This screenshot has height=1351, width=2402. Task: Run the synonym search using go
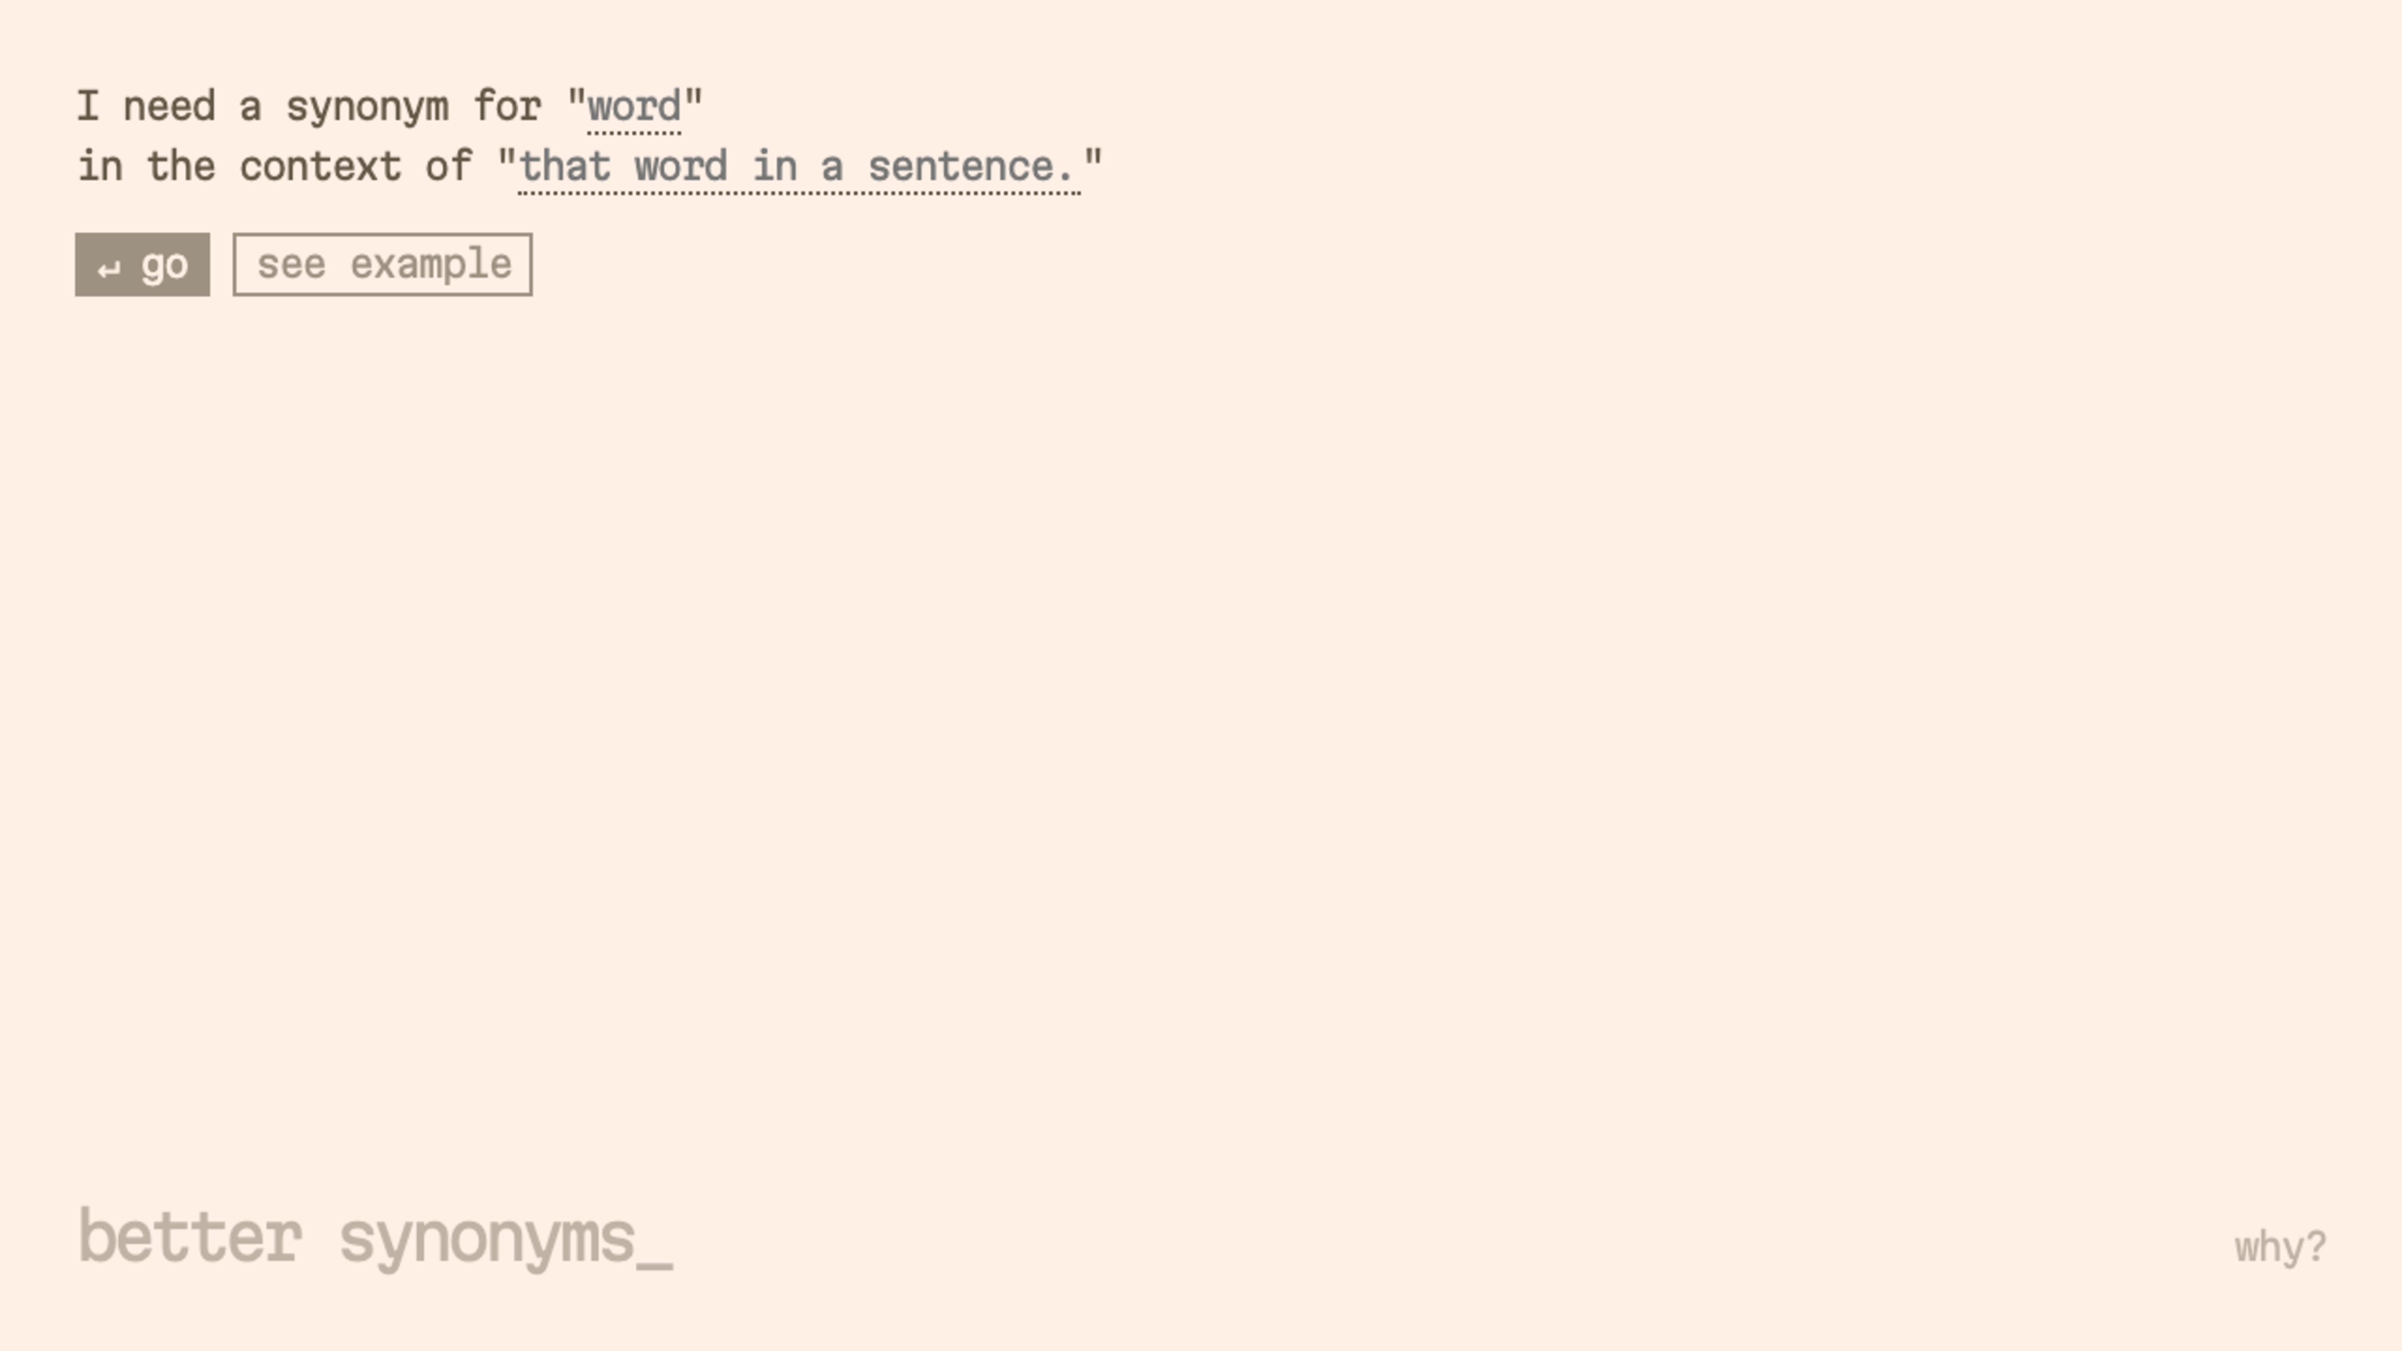pos(143,265)
